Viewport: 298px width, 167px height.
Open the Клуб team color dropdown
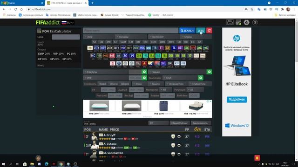(x=180, y=78)
